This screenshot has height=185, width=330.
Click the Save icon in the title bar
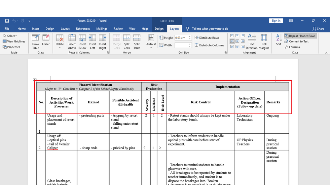coord(7,21)
